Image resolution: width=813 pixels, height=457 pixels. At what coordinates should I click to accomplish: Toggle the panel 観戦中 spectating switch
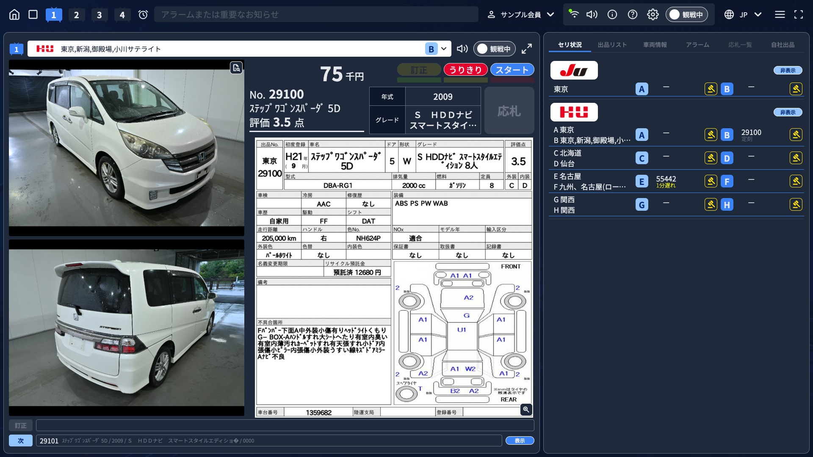pyautogui.click(x=494, y=49)
